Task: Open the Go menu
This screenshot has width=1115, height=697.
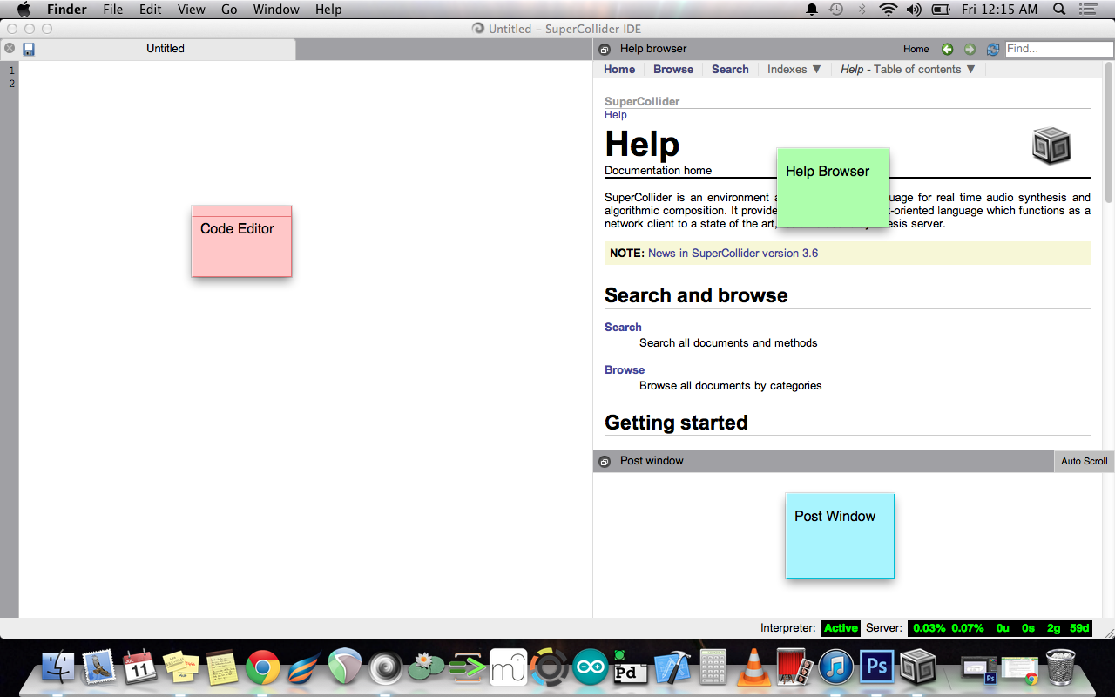Action: point(229,10)
